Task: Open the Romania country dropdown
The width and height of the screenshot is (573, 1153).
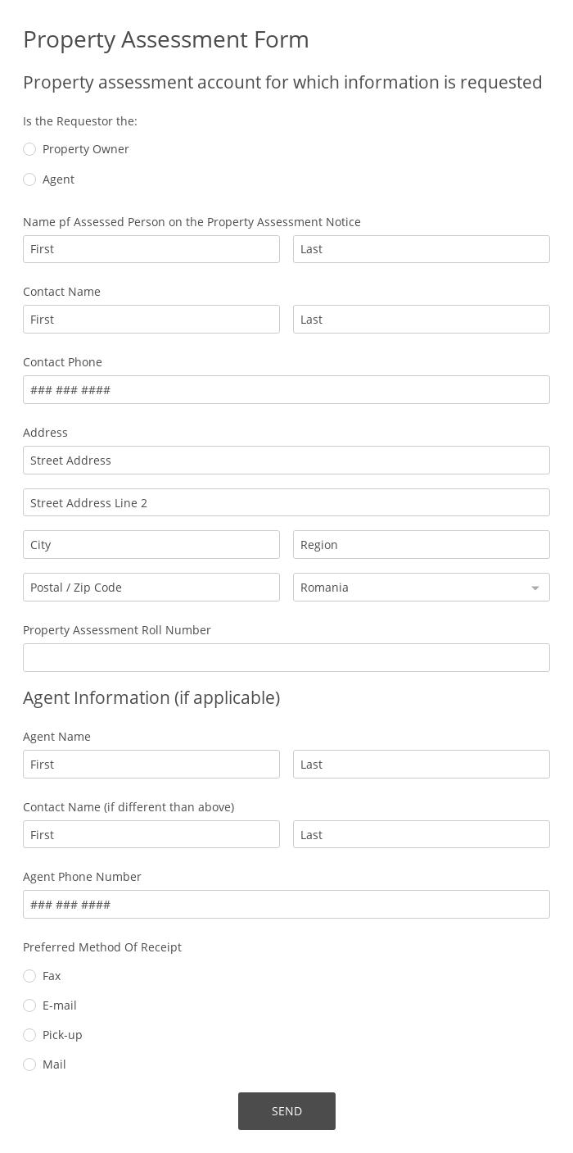Action: (x=422, y=587)
